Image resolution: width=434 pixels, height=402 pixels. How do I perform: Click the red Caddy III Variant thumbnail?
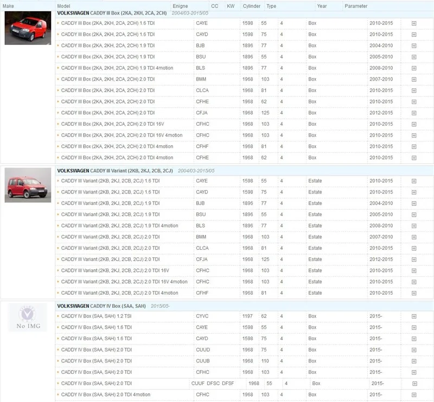pos(28,185)
